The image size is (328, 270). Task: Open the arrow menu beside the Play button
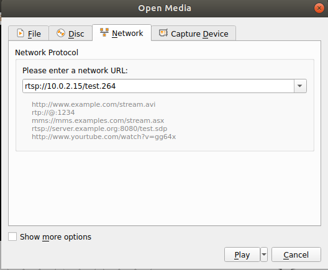264,254
